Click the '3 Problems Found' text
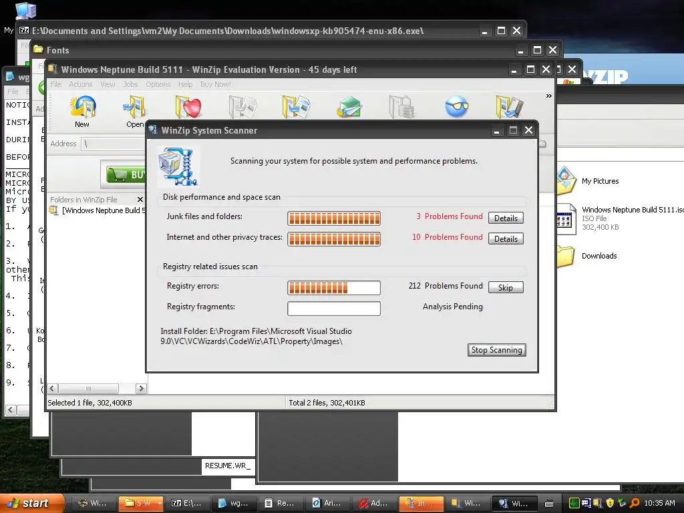684x513 pixels. pyautogui.click(x=450, y=216)
